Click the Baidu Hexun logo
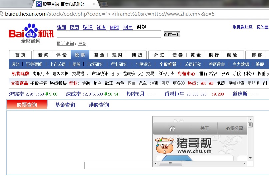This screenshot has height=180, width=269. coord(31,33)
